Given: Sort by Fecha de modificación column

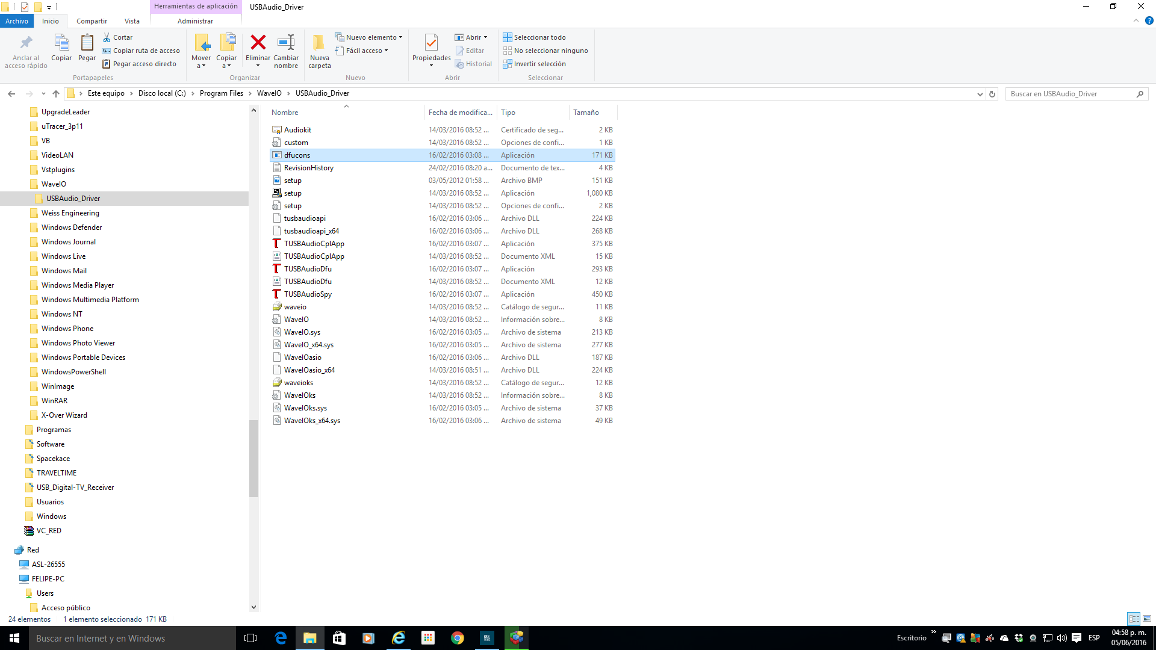Looking at the screenshot, I should tap(461, 113).
